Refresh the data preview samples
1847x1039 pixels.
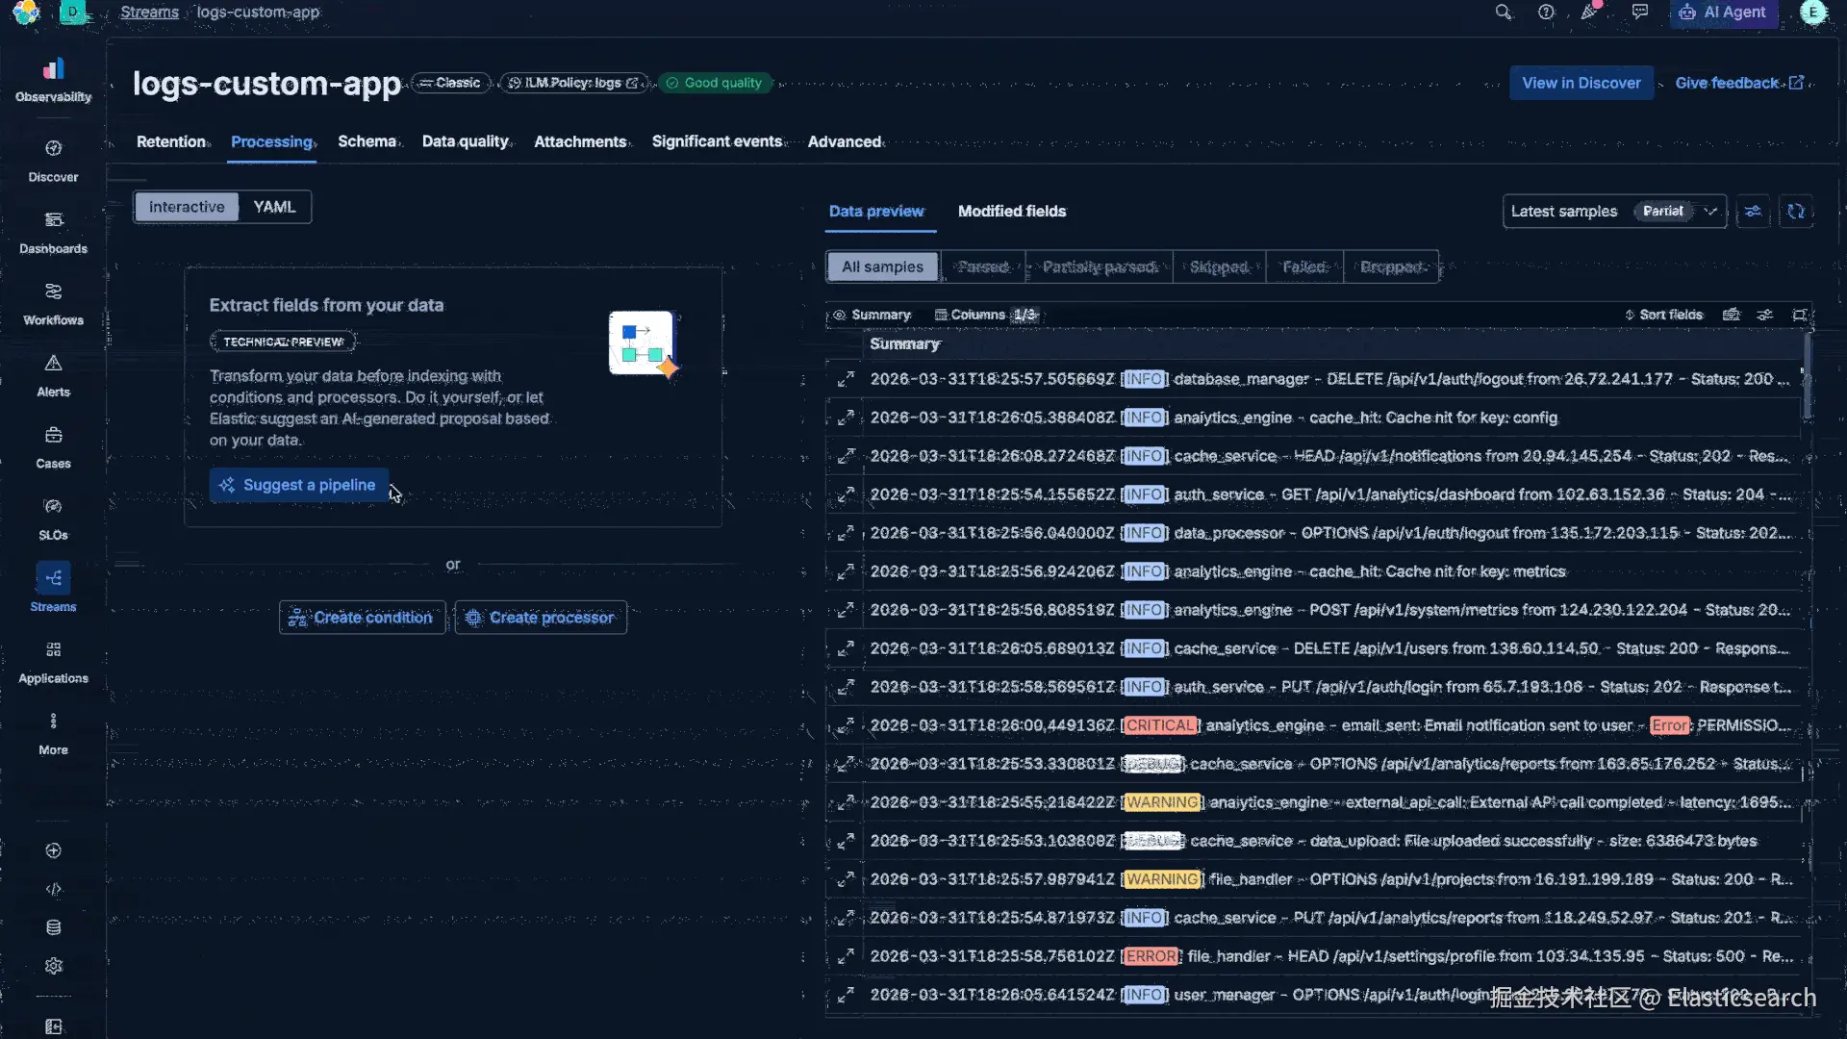[x=1795, y=212]
